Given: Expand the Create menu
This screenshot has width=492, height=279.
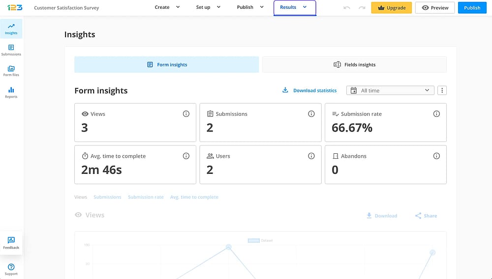Looking at the screenshot, I should [x=167, y=7].
